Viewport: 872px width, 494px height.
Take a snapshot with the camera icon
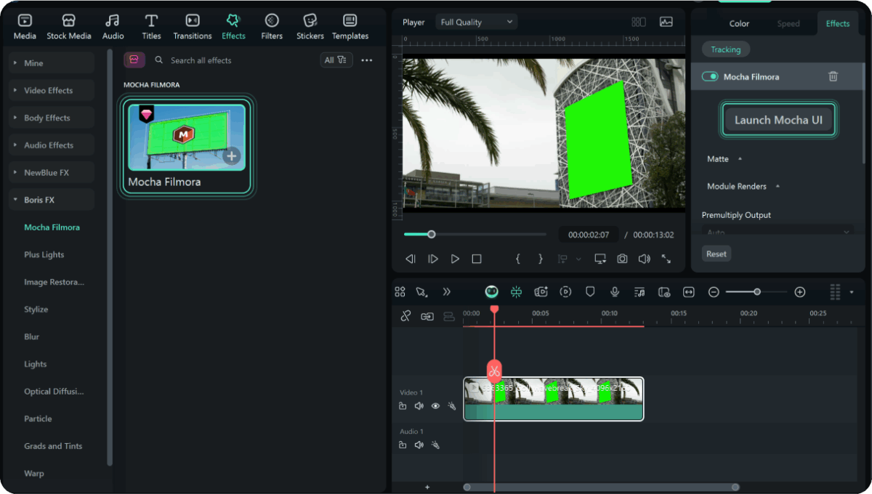621,259
